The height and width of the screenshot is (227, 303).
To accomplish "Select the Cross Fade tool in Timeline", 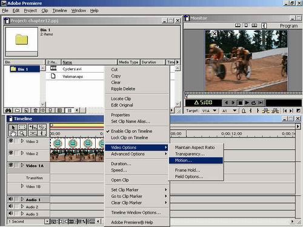I will (x=33, y=133).
